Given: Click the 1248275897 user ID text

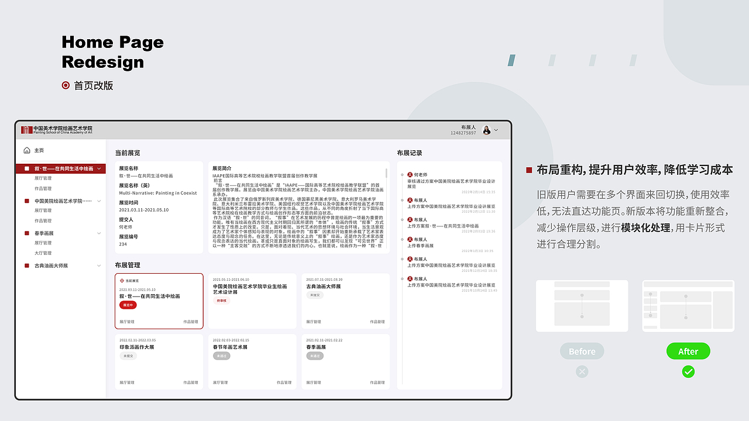Looking at the screenshot, I should (463, 133).
